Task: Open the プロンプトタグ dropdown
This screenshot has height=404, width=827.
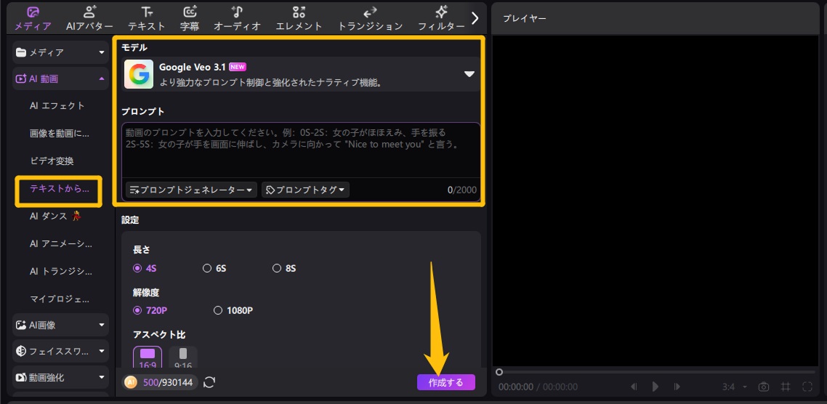Action: click(305, 190)
